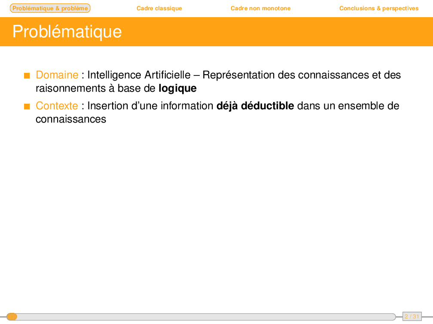
Task: Click the orange progress indicator knob
Action: [12, 317]
